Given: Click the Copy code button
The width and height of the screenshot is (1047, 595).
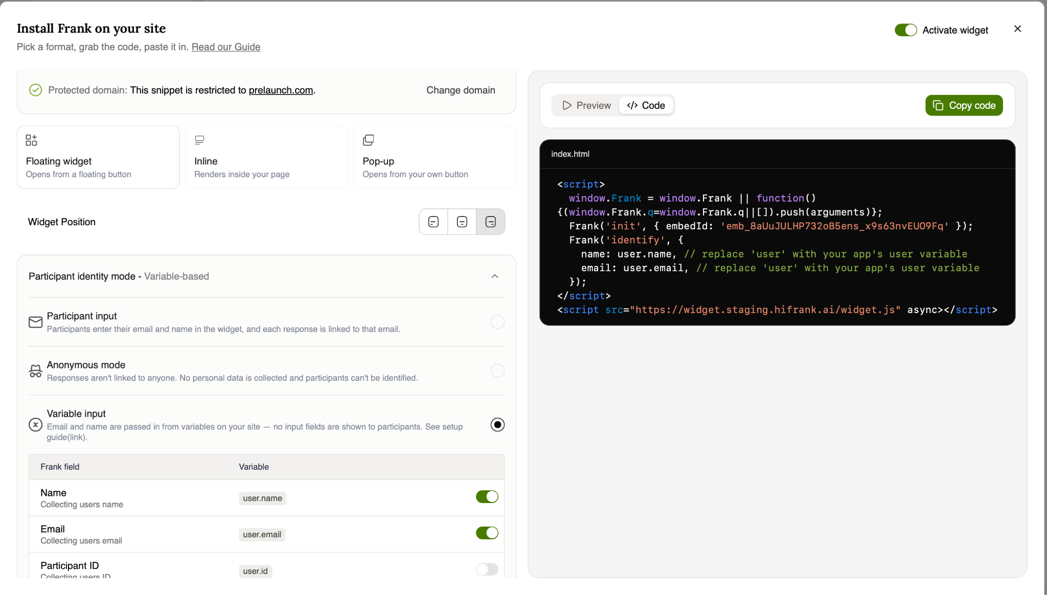Looking at the screenshot, I should tap(964, 106).
